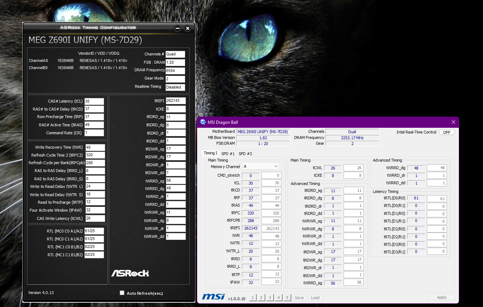
Task: Toggle the Intel Real-Time Control OFF switch
Action: coord(447,132)
